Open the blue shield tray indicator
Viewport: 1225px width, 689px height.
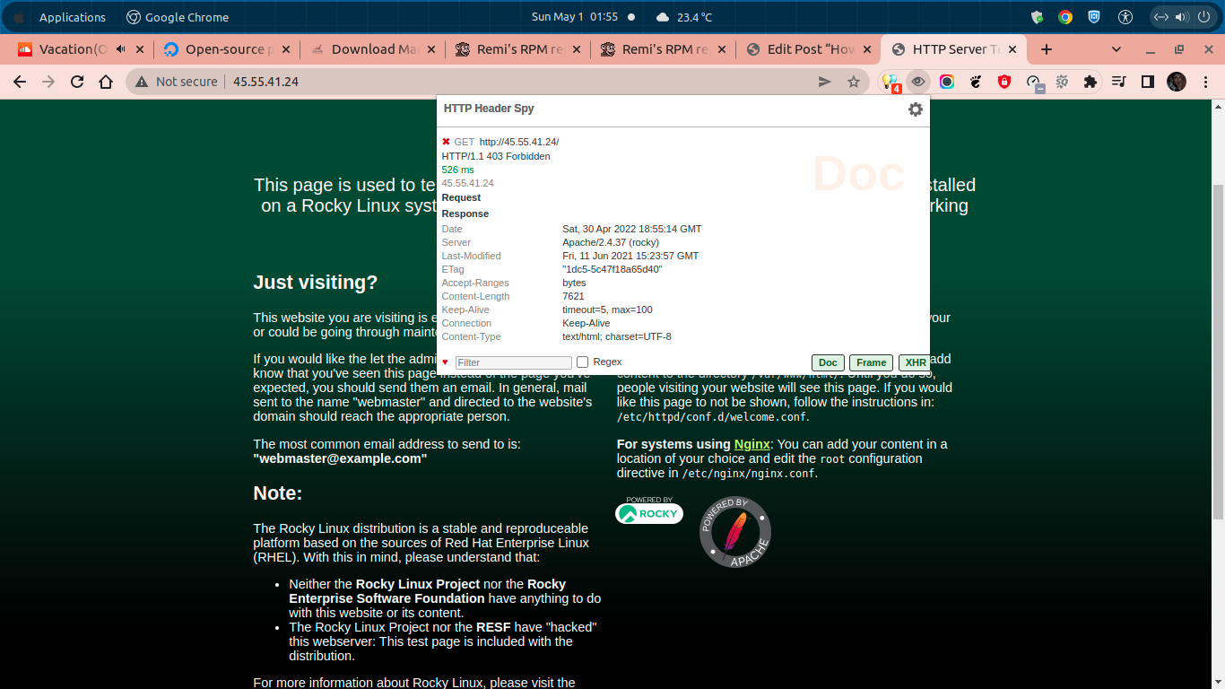click(1094, 17)
